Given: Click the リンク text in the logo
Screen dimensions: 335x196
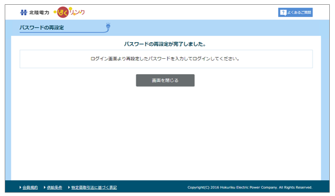Looking at the screenshot, I should coord(77,12).
